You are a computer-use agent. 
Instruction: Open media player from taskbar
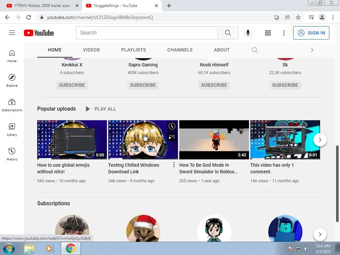point(49,249)
